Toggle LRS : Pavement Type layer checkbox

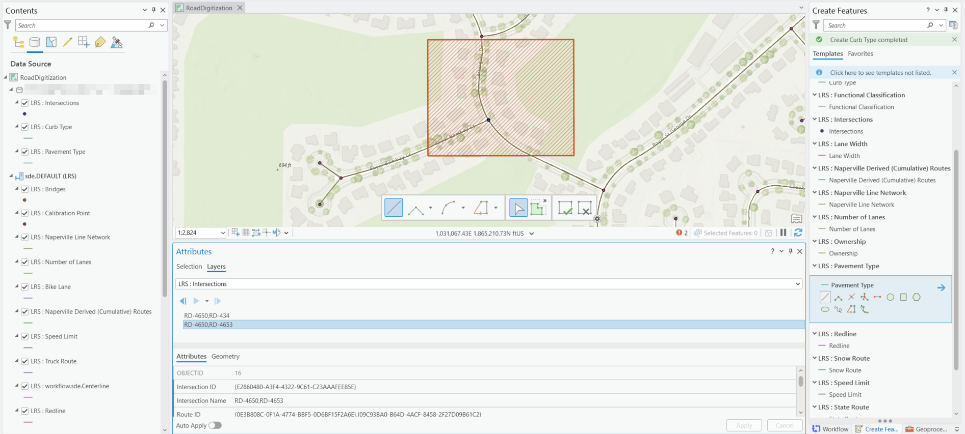24,152
